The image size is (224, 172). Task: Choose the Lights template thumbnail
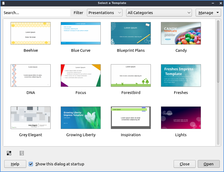click(181, 118)
